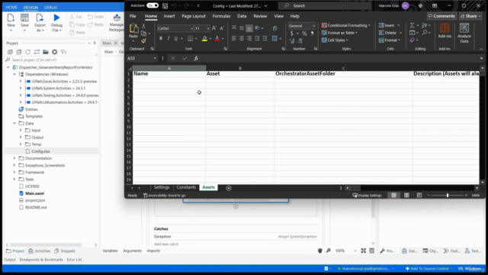
Task: Open Conditional Formatting dropdown
Action: click(x=345, y=25)
